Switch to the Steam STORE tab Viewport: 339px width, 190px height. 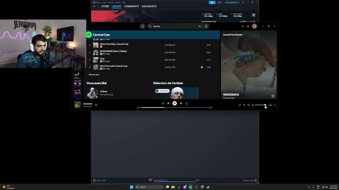point(105,6)
